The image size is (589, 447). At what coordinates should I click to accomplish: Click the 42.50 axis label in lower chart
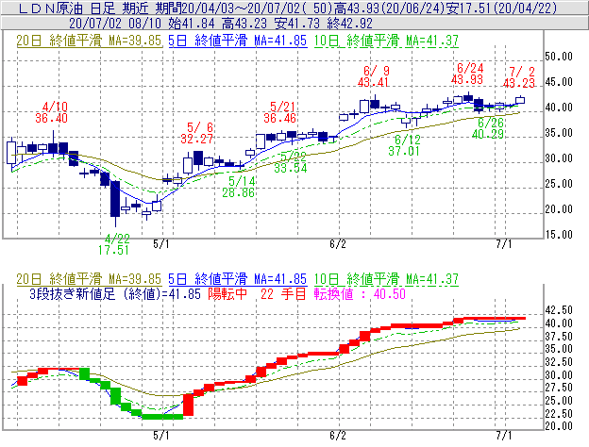pyautogui.click(x=559, y=310)
